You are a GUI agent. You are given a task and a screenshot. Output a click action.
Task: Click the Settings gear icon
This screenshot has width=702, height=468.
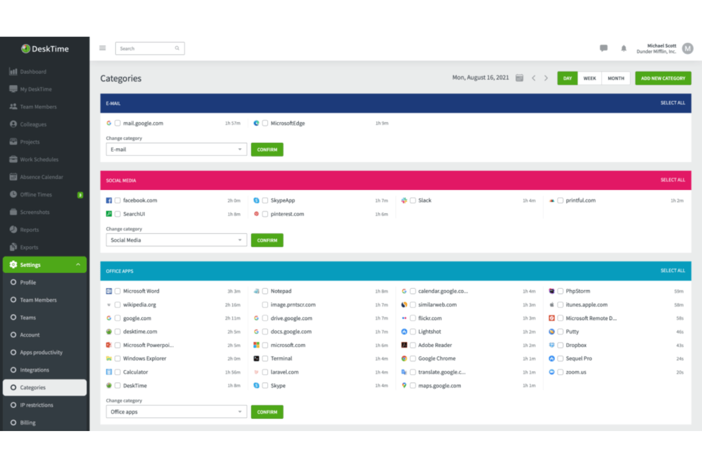tap(13, 265)
